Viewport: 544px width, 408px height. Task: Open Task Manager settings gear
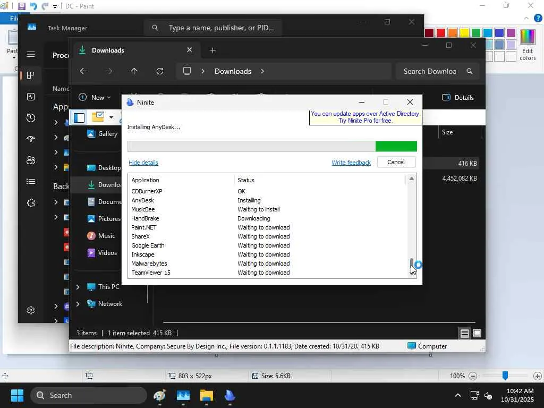[30, 310]
